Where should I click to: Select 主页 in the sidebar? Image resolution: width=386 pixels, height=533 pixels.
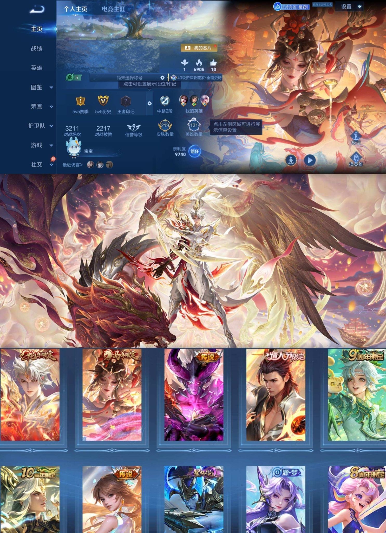point(37,29)
